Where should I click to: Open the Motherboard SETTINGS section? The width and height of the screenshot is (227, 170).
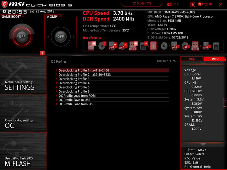coord(23,75)
